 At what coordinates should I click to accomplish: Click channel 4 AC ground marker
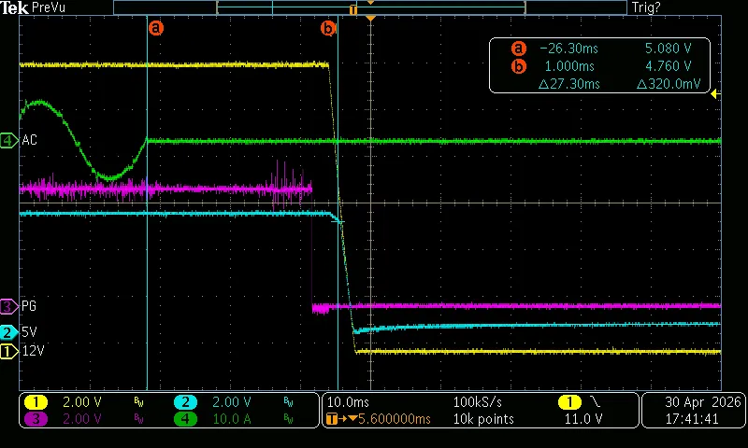click(8, 140)
